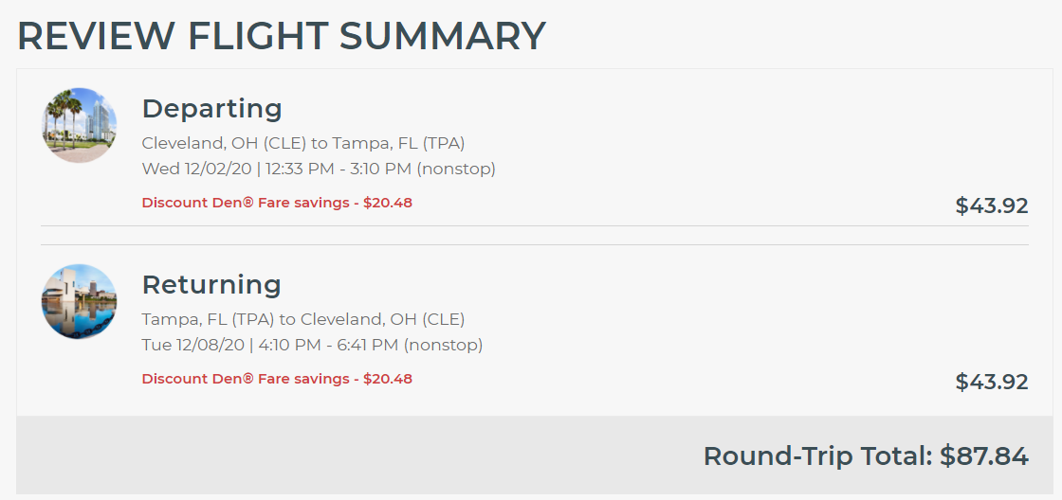Screen dimensions: 1062x500
Task: Open the departing flight Discount Den savings
Action: [277, 203]
